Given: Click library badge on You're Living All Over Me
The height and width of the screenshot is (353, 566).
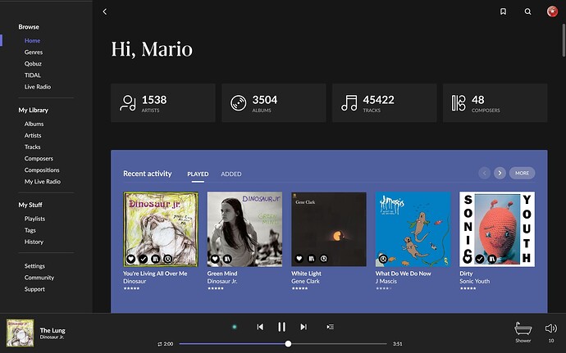Looking at the screenshot, I should click(x=155, y=259).
